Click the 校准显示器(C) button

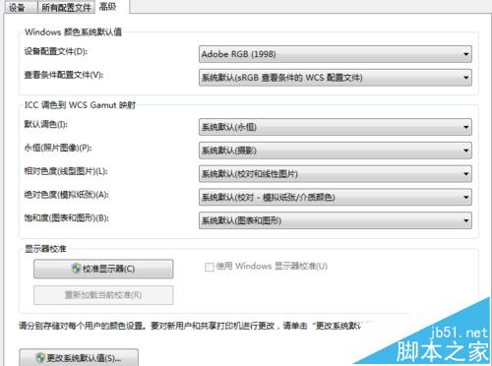pyautogui.click(x=103, y=269)
